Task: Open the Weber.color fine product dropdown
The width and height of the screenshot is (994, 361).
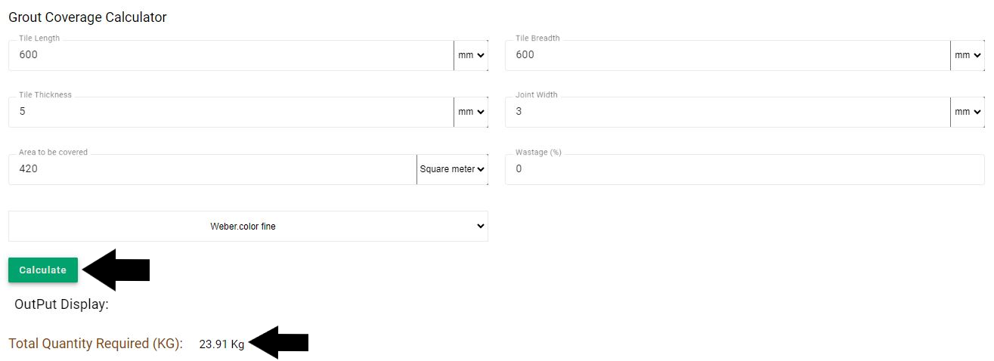Action: [x=248, y=226]
